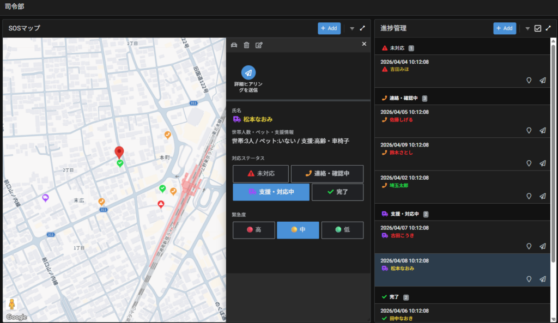The width and height of the screenshot is (558, 323).
Task: Click the send icon for 佐藤しげる
Action: (543, 130)
